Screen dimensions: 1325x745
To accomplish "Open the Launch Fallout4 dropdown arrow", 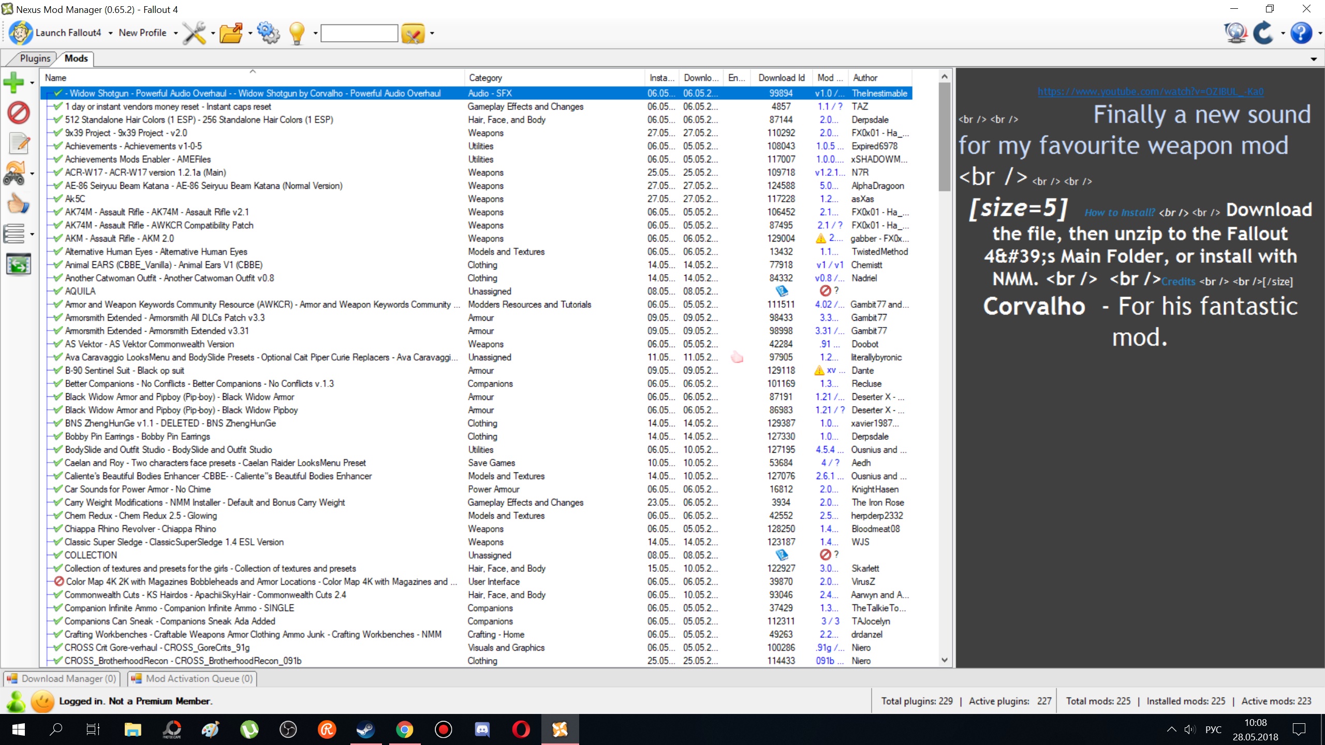I will 110,33.
